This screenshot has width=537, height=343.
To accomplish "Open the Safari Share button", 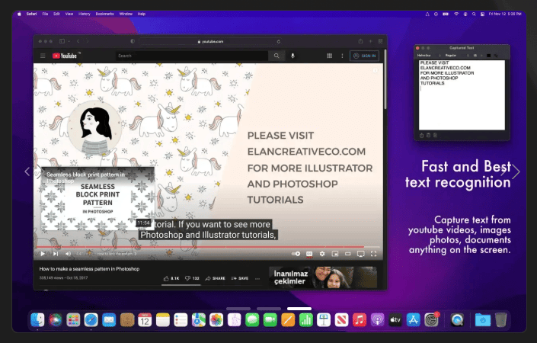I will pyautogui.click(x=360, y=41).
